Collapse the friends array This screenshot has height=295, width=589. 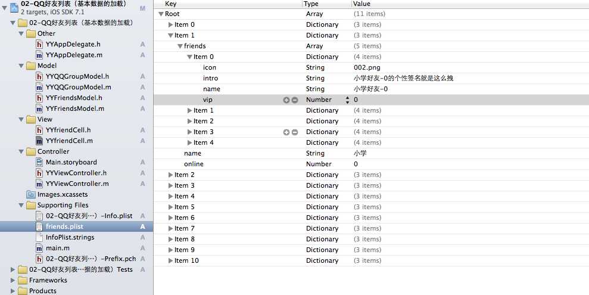tap(179, 46)
